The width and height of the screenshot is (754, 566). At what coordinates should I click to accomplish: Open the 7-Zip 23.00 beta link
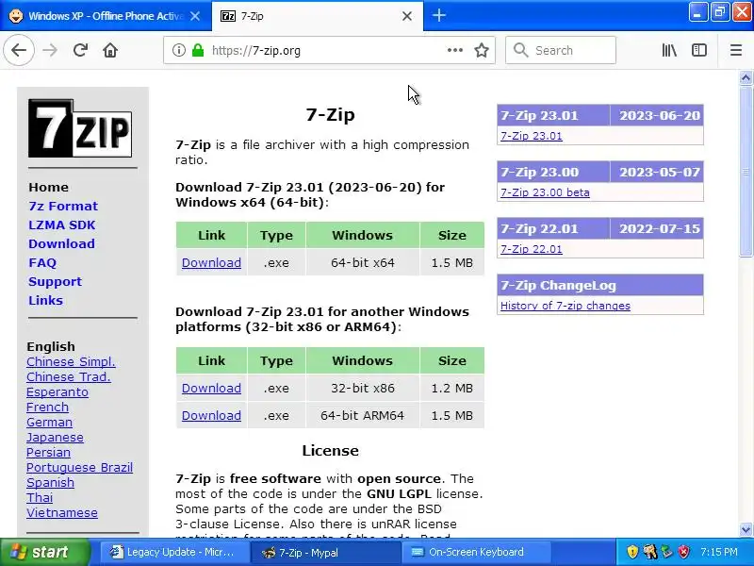[x=545, y=192]
